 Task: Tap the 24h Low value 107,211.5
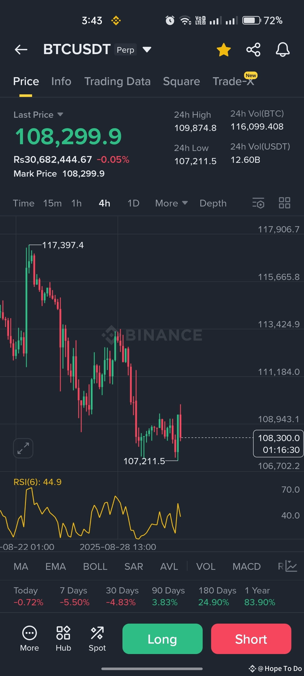[195, 161]
